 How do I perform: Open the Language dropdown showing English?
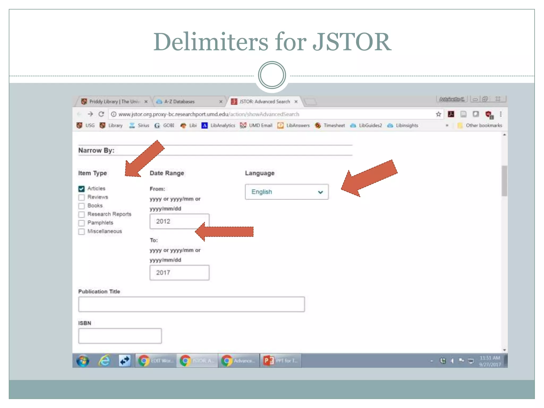pyautogui.click(x=287, y=192)
